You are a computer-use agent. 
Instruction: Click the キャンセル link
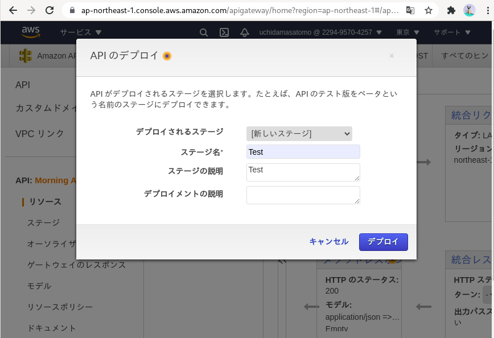point(329,241)
